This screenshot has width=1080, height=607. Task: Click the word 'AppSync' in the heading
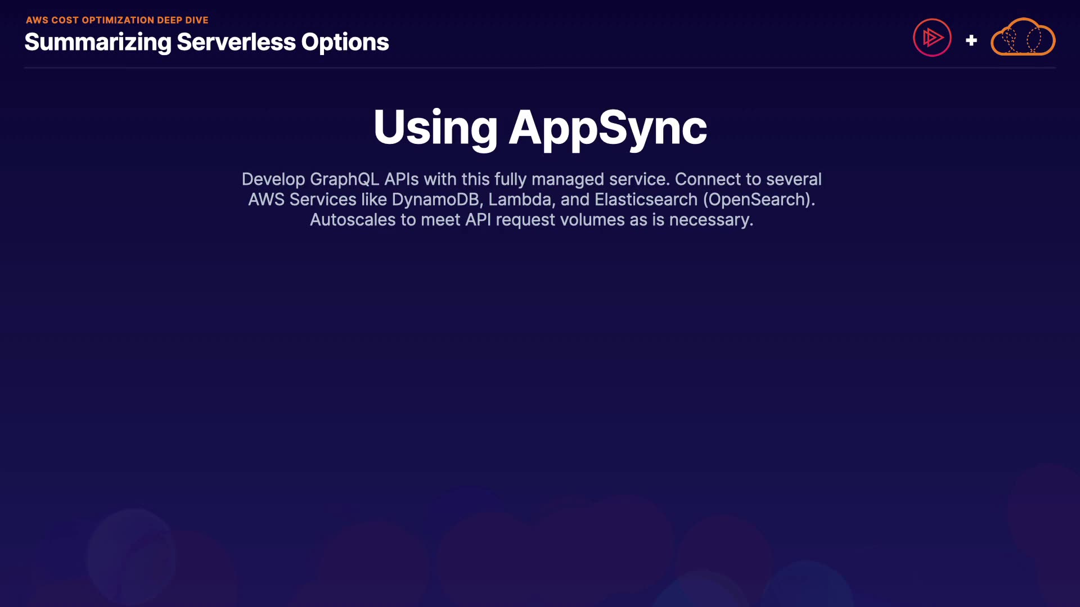[x=607, y=128]
